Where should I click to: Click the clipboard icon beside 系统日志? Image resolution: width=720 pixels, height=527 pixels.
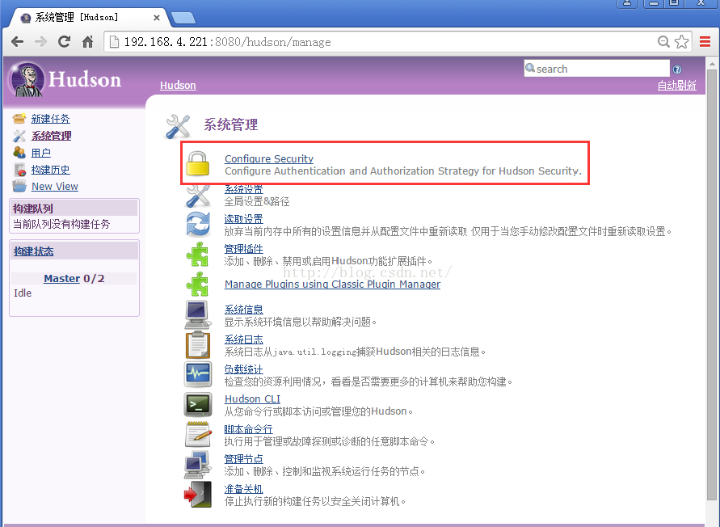198,344
